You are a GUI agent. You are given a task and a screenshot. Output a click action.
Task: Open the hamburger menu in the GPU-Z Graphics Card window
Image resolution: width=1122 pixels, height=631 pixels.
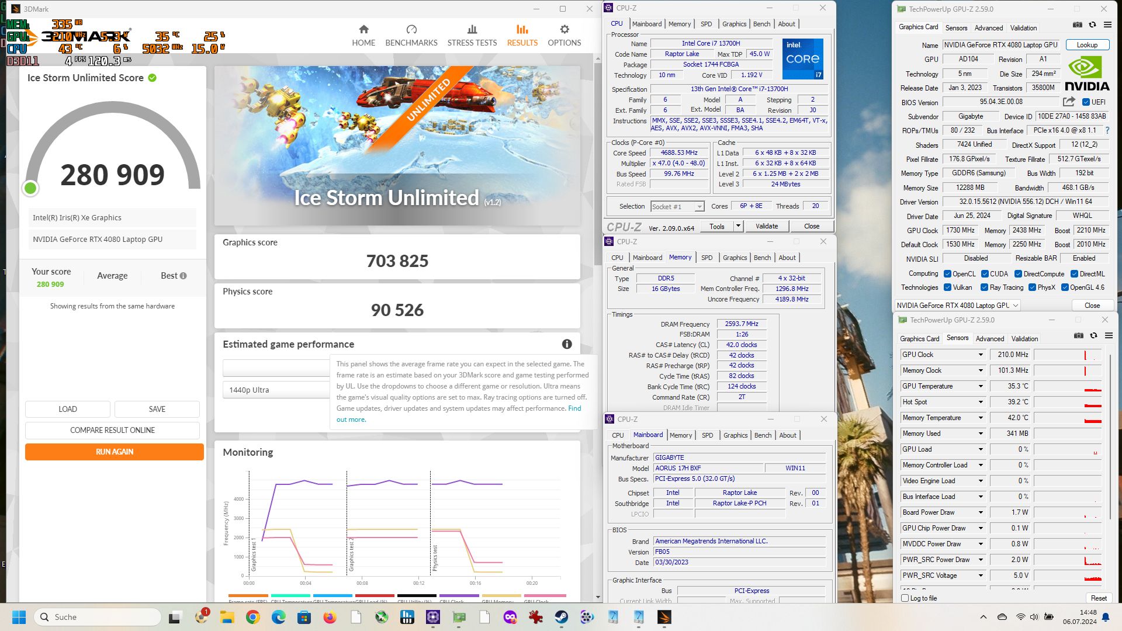[1107, 25]
